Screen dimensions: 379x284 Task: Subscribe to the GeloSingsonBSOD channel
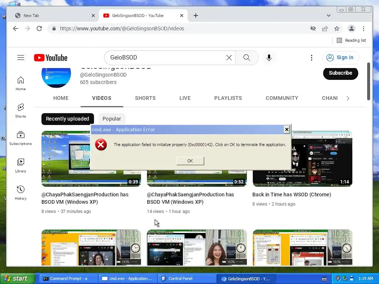coord(341,73)
